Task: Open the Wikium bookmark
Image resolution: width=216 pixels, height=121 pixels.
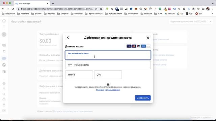Action: point(170,13)
